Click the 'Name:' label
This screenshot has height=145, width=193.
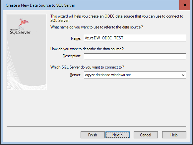(76, 38)
